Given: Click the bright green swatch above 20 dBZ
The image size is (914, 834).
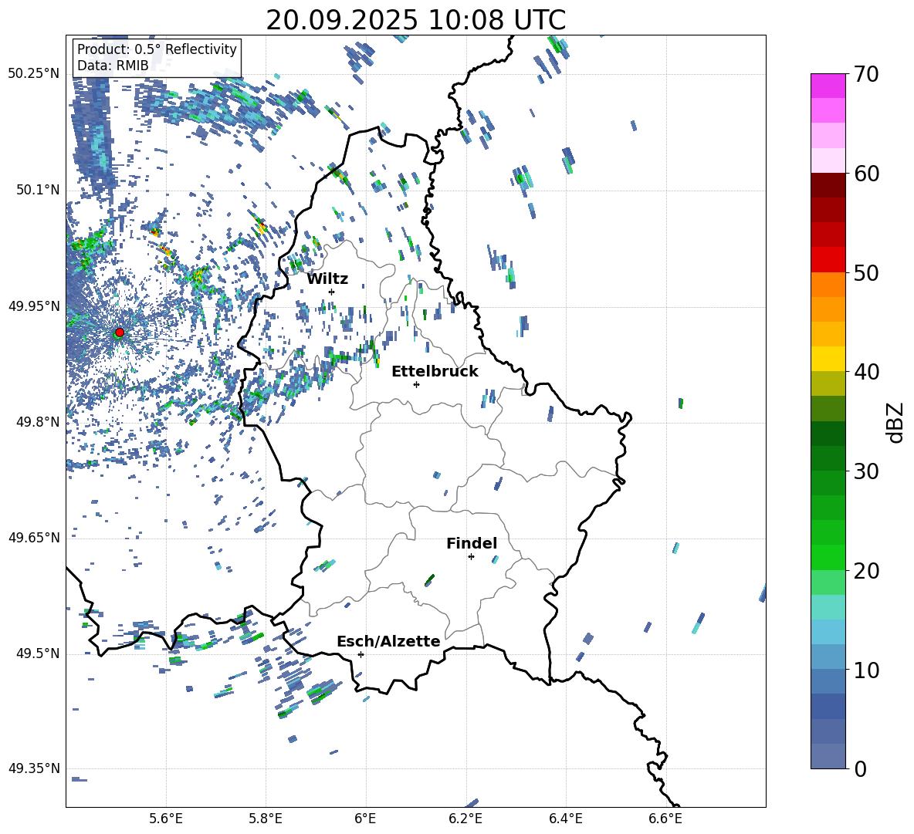Looking at the screenshot, I should click(828, 557).
